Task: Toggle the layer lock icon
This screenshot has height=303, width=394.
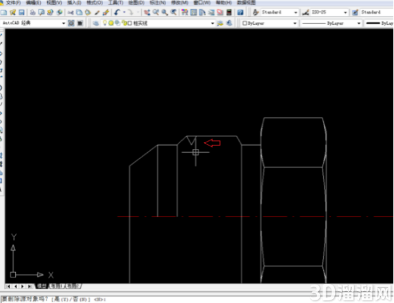Action: tap(125, 24)
